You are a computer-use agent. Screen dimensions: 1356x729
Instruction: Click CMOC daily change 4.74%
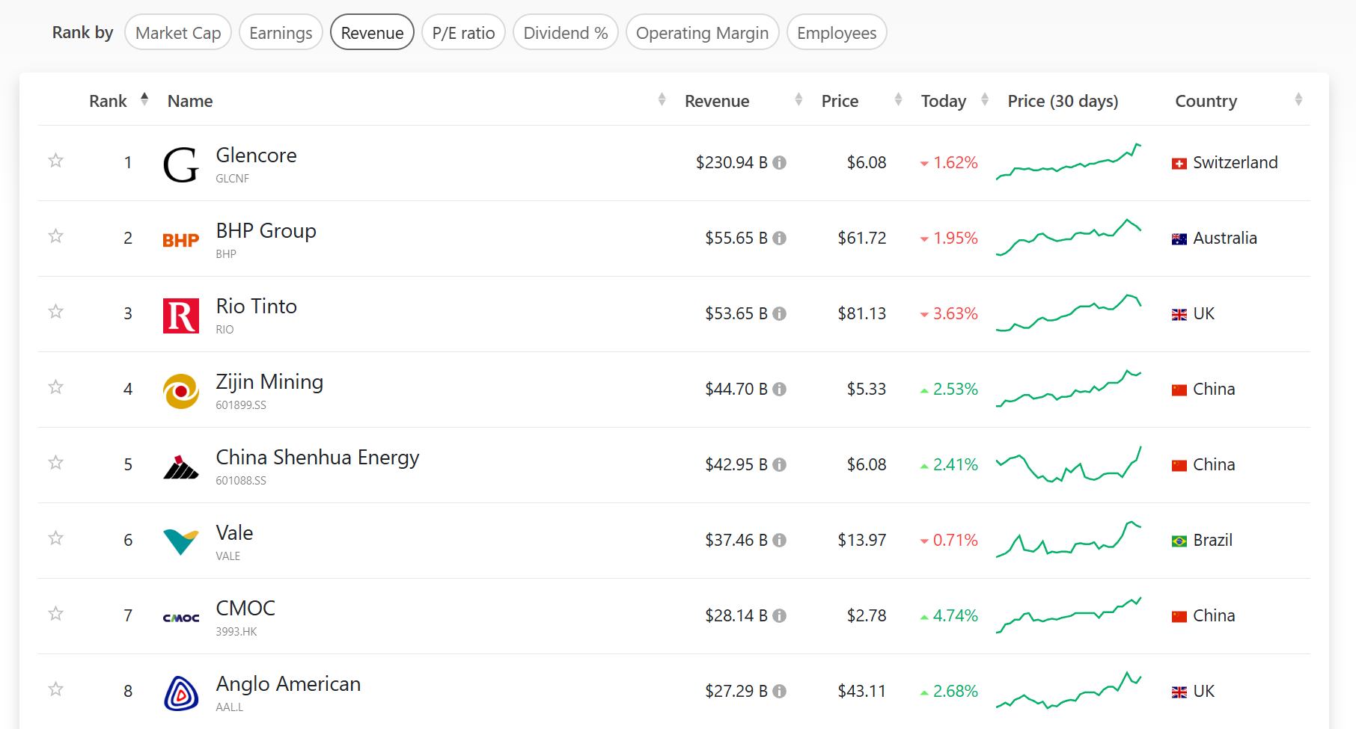point(949,615)
